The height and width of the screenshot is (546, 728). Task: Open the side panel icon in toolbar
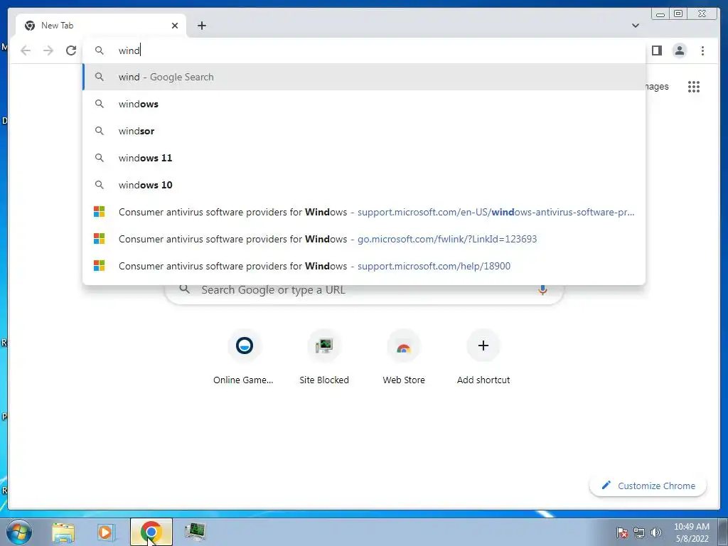tap(656, 50)
